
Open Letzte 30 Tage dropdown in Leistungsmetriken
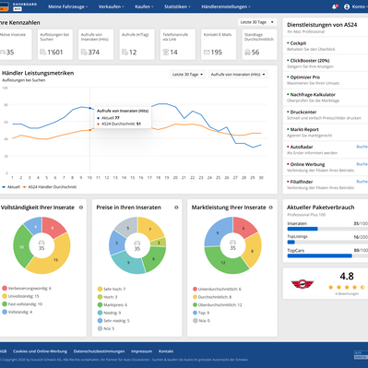187,75
